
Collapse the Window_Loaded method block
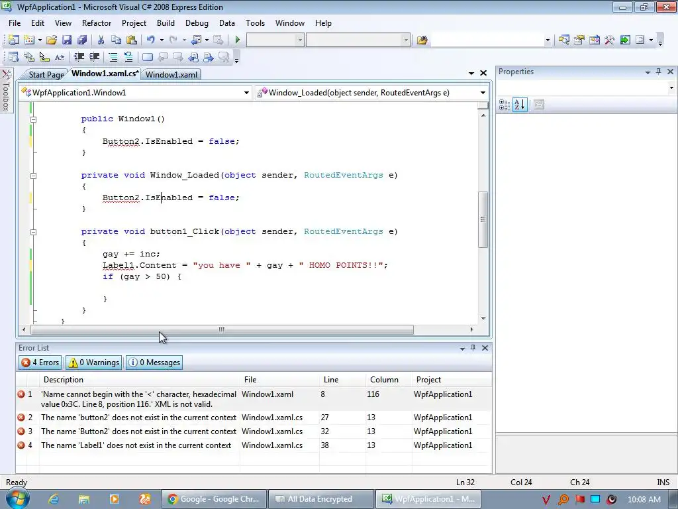(33, 175)
